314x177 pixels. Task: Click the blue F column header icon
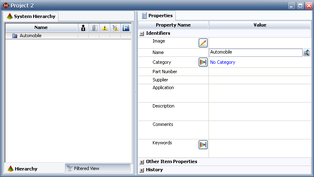[x=126, y=28]
